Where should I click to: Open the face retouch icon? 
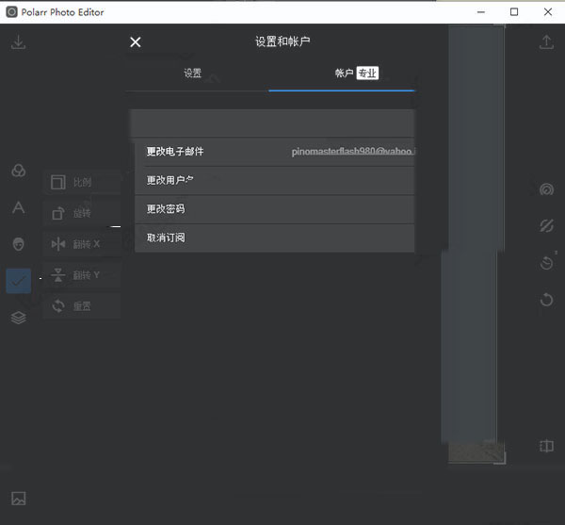pyautogui.click(x=19, y=244)
